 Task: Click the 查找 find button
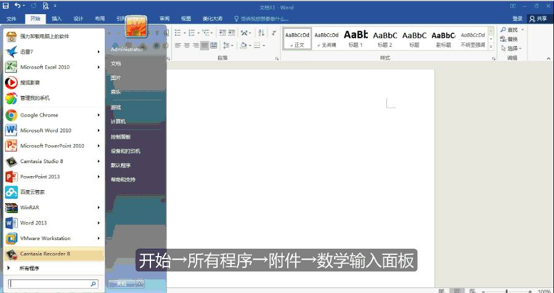pos(510,30)
